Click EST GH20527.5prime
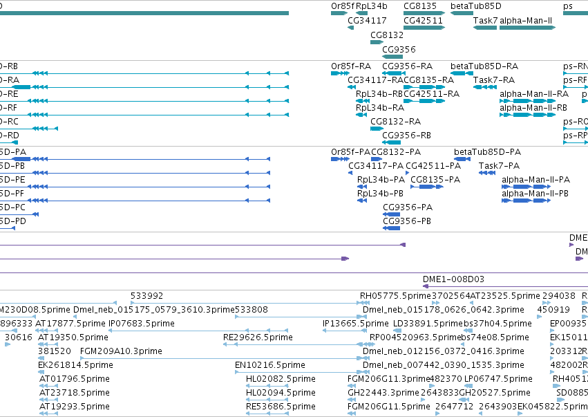Screen dimensions: 588x417 pos(495,393)
